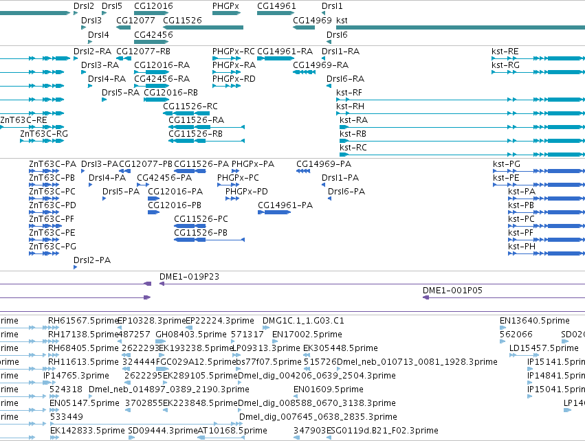
Task: Click the kst-PG protein label
Action: 507,164
